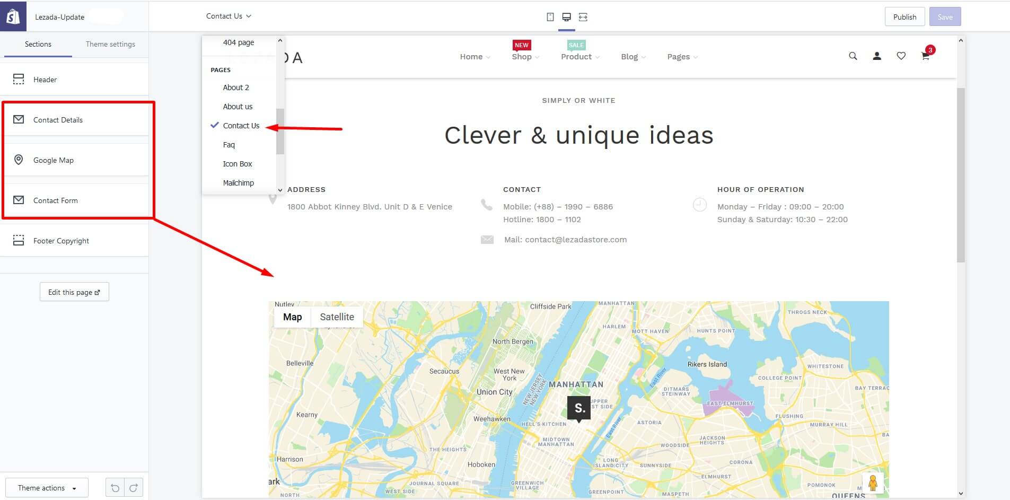Click the undo icon

click(x=115, y=488)
